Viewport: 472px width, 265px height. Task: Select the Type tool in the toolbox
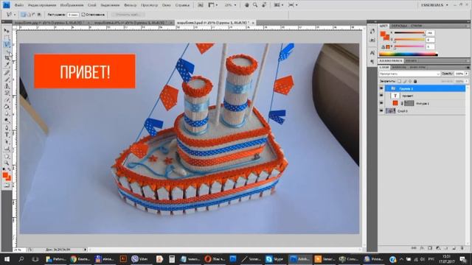point(7,135)
